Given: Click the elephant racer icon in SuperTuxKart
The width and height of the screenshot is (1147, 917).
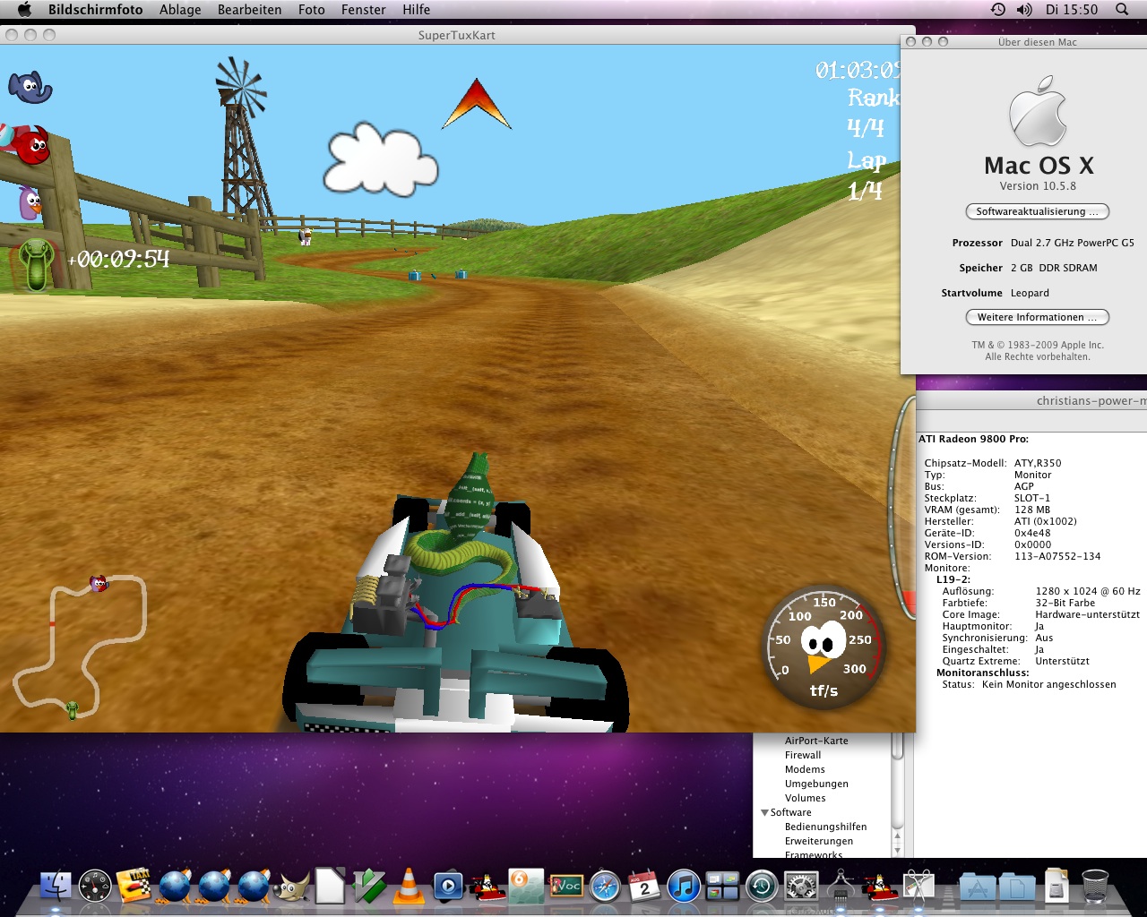Looking at the screenshot, I should tap(30, 88).
